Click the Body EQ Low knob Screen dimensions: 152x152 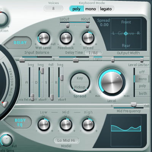pyautogui.click(x=44, y=125)
